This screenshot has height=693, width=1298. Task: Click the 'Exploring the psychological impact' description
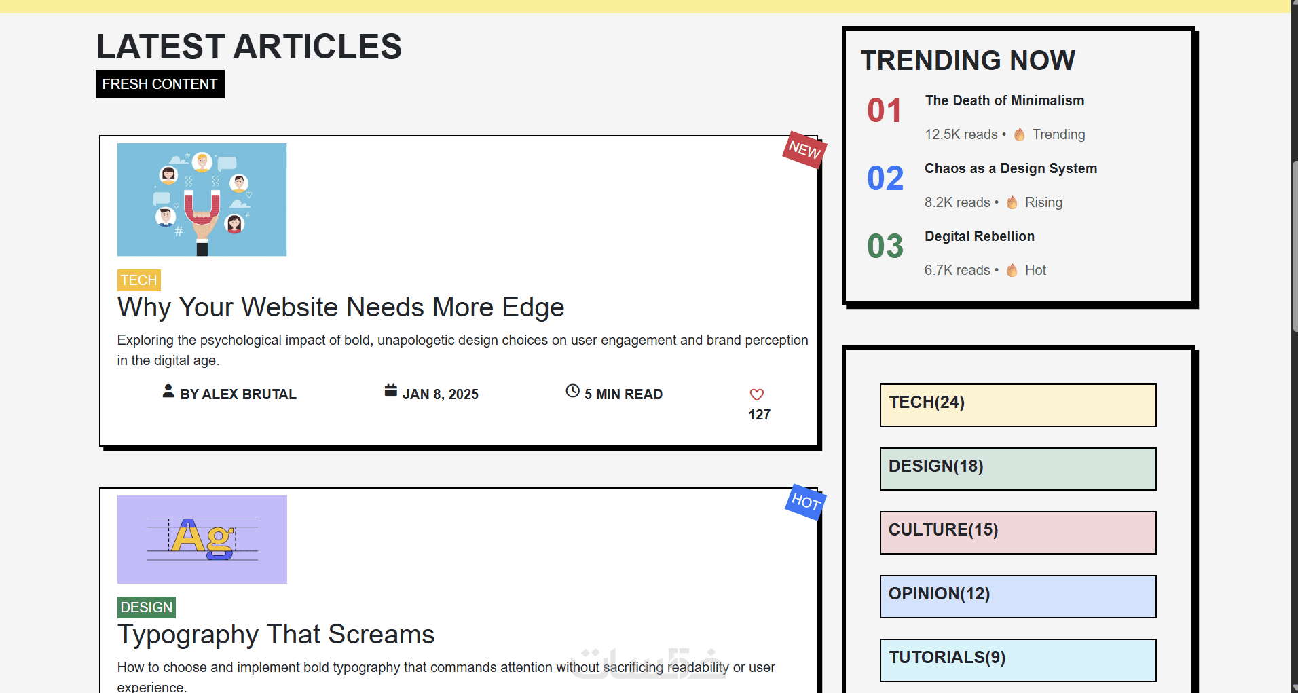coord(462,350)
